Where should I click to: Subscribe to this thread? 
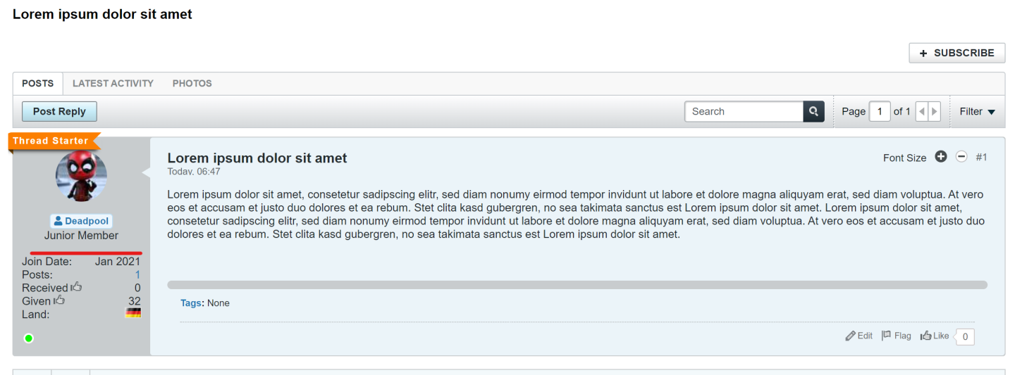[957, 53]
